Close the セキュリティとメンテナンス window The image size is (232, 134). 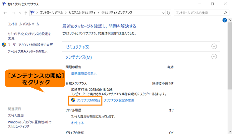[225, 4]
